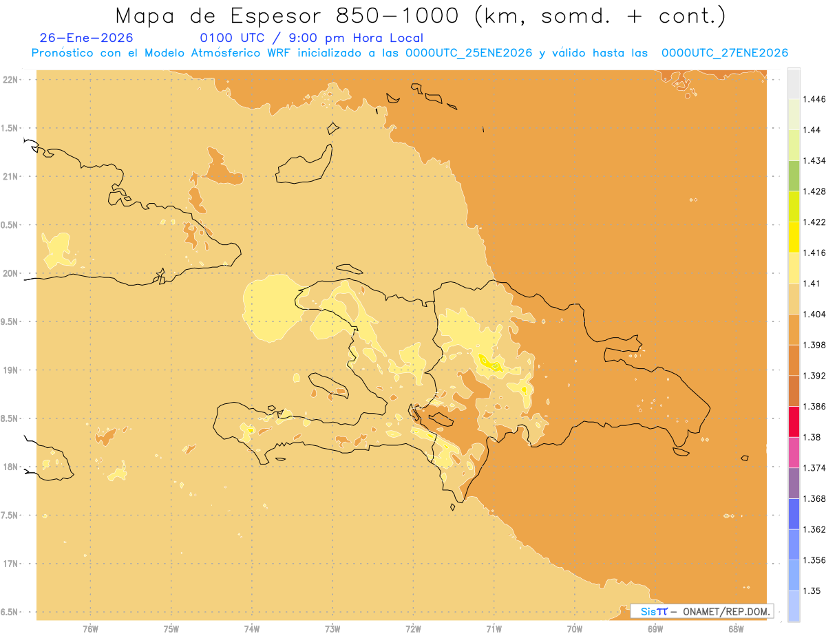
Task: Click the green colorbar segment between 1.428 and 1.434
Action: click(x=794, y=176)
